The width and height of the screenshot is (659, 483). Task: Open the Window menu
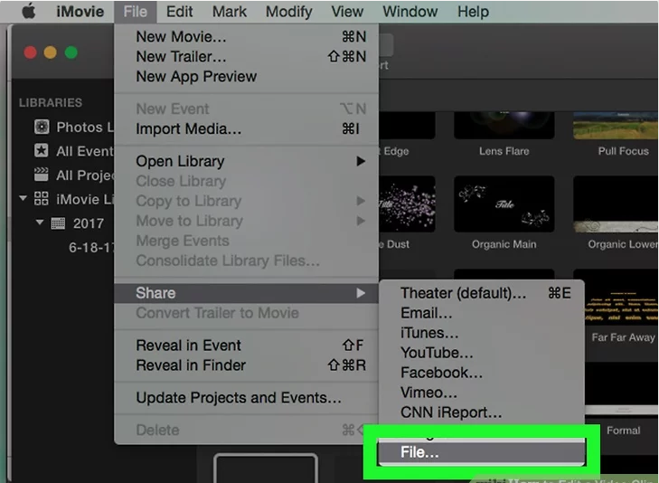click(x=410, y=12)
